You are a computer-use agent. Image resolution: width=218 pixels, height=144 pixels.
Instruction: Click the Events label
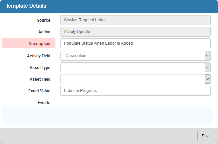44,102
